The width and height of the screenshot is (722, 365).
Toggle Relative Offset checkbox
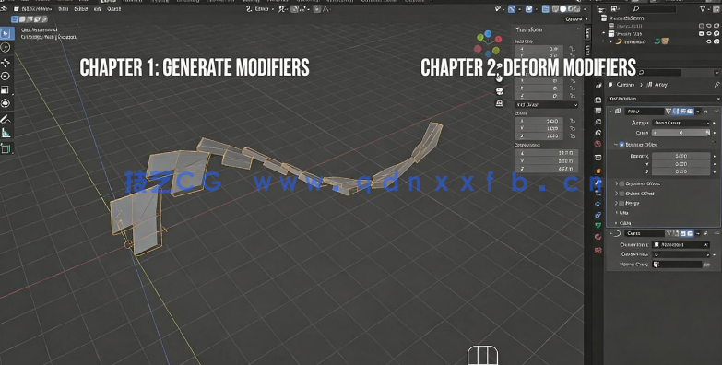622,145
